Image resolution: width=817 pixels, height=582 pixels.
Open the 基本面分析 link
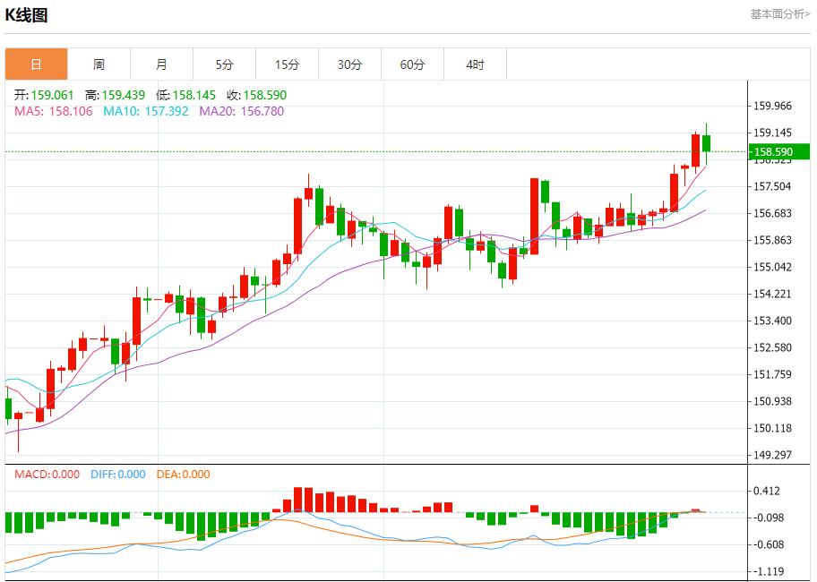click(779, 14)
